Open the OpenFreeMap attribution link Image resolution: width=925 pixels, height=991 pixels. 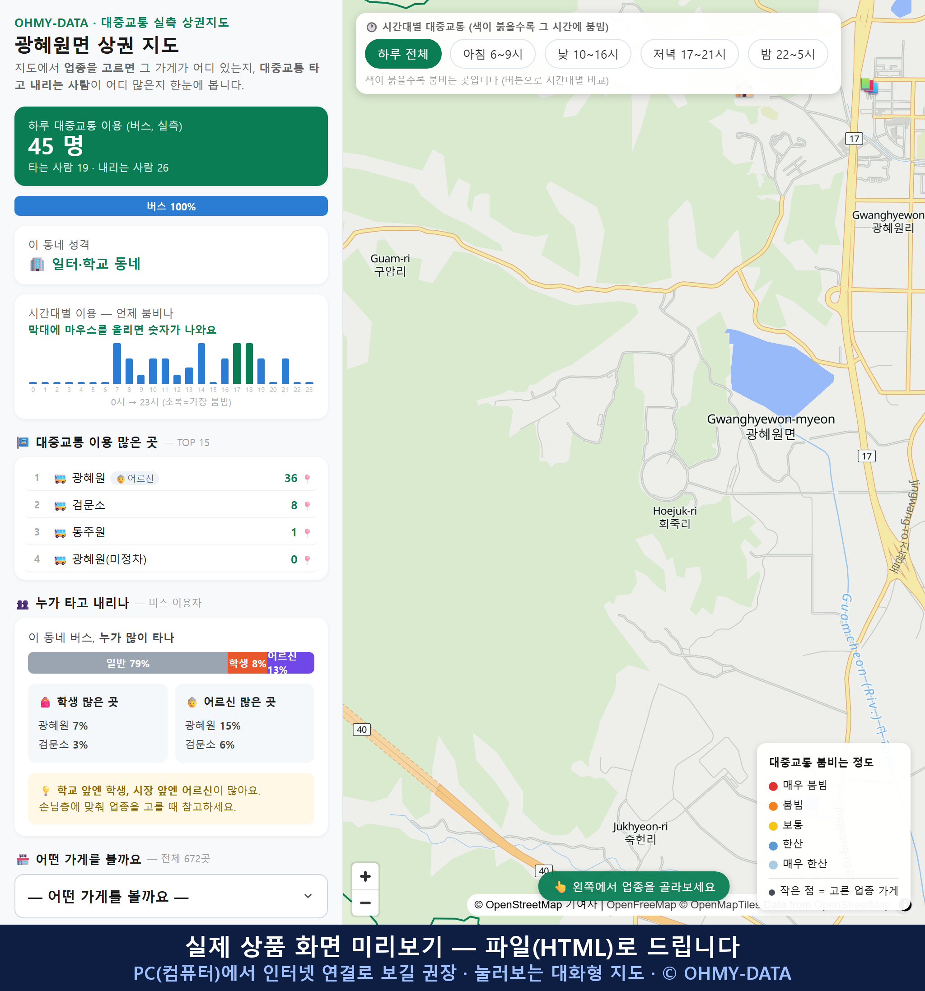tap(641, 905)
